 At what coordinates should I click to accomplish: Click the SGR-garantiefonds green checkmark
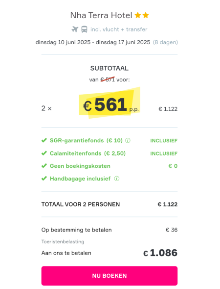44,140
